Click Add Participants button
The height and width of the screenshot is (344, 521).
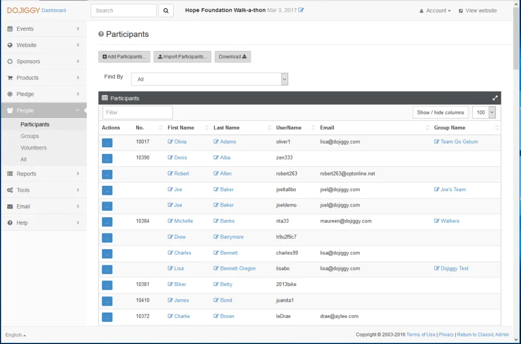pos(124,57)
